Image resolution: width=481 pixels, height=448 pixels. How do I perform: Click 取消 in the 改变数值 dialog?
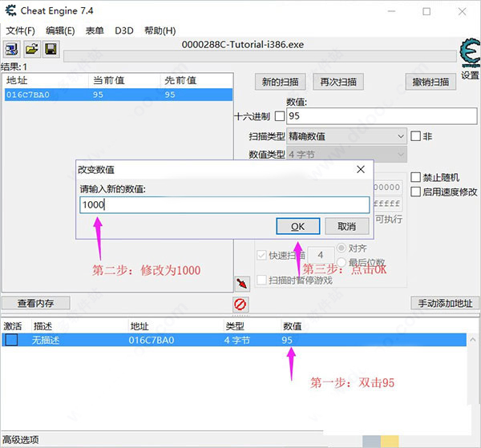pos(347,226)
